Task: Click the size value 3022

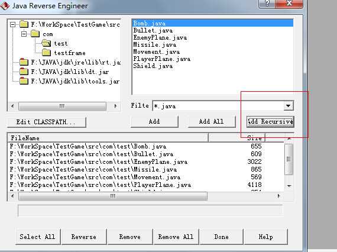Action: tap(254, 161)
